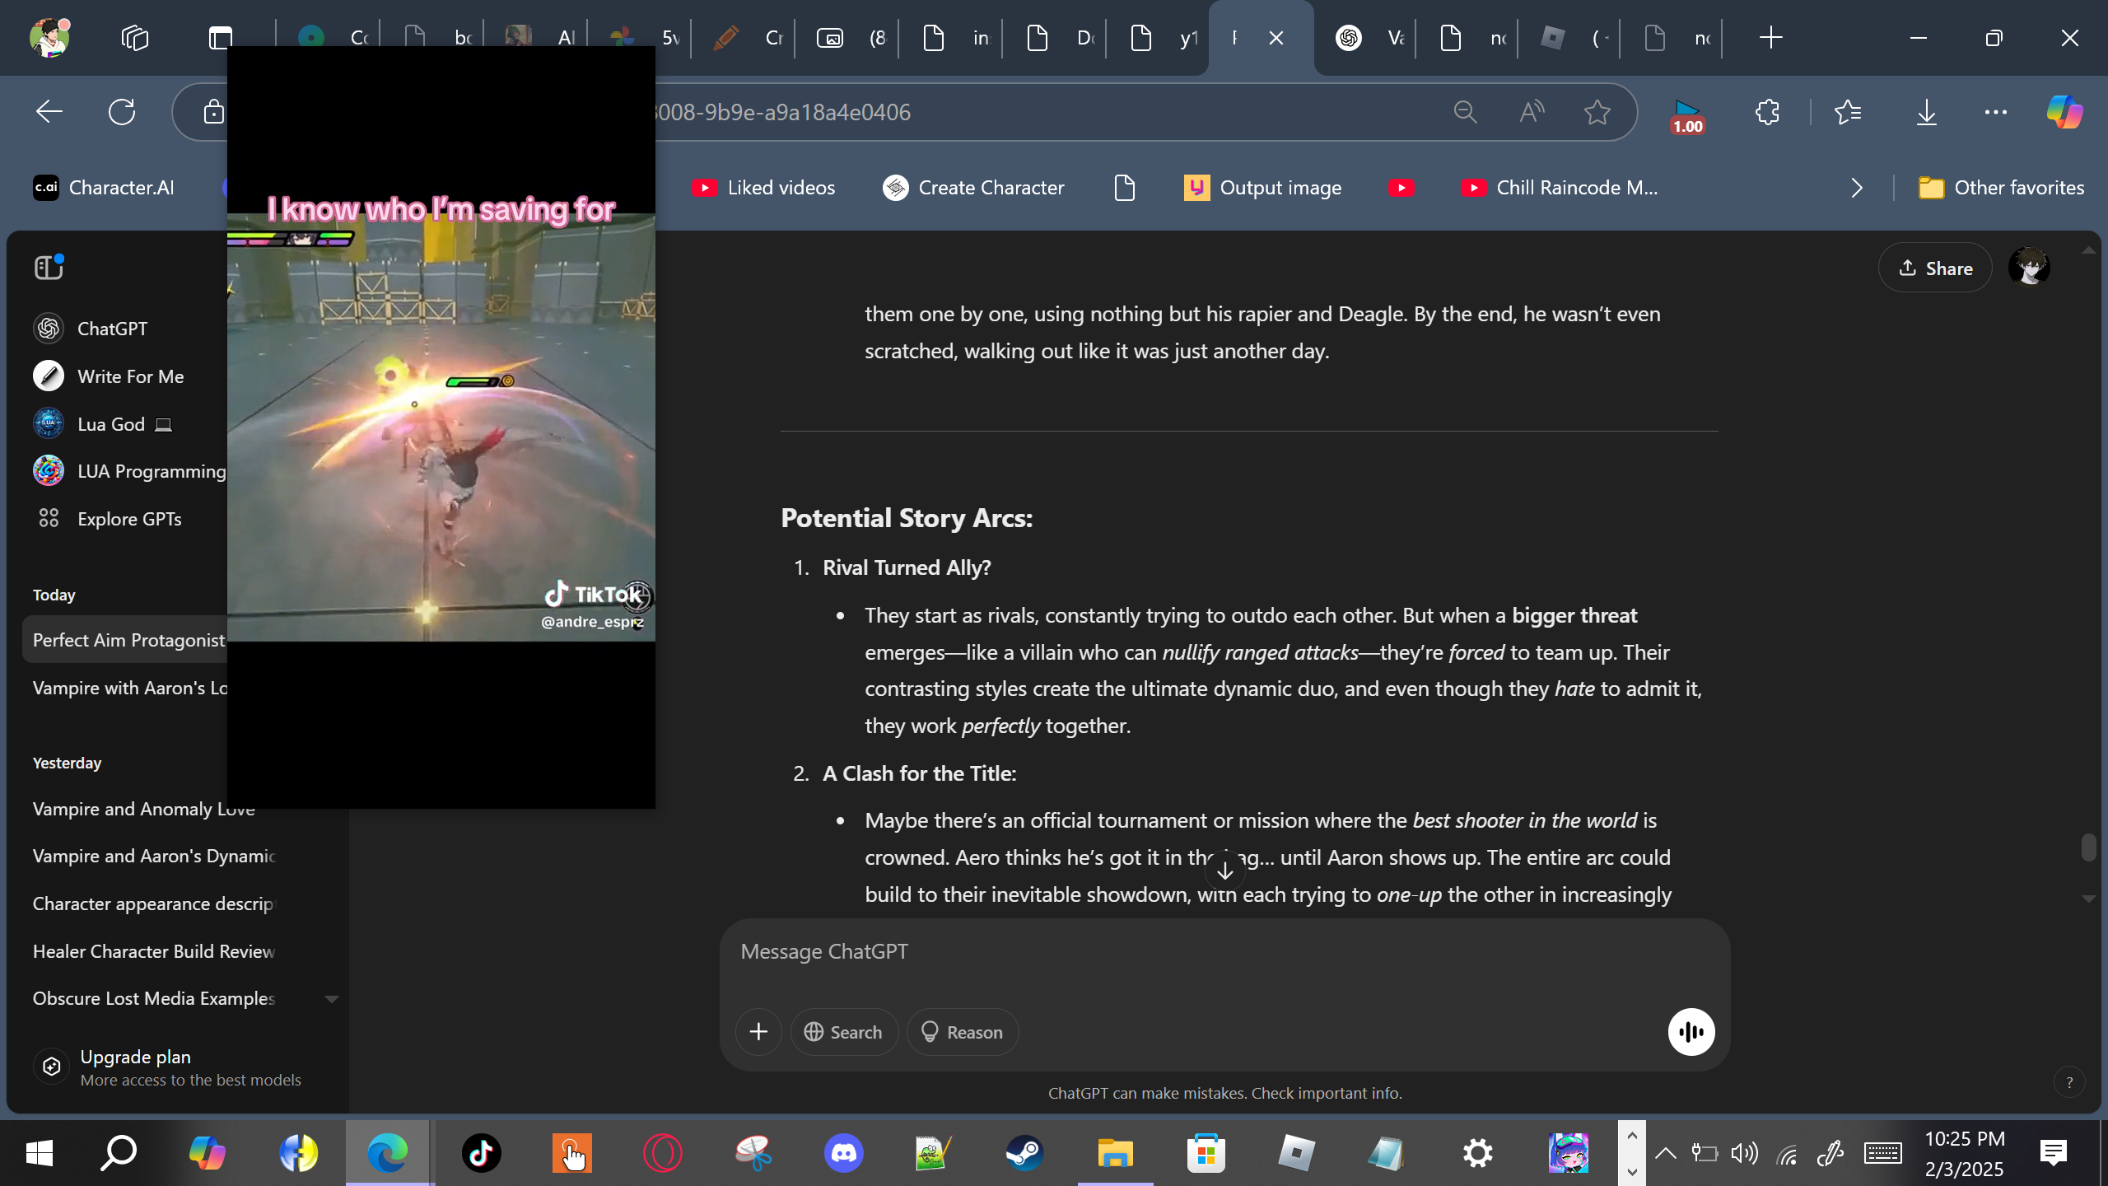Open the Extensions puzzle menu
The height and width of the screenshot is (1186, 2108).
(1767, 112)
